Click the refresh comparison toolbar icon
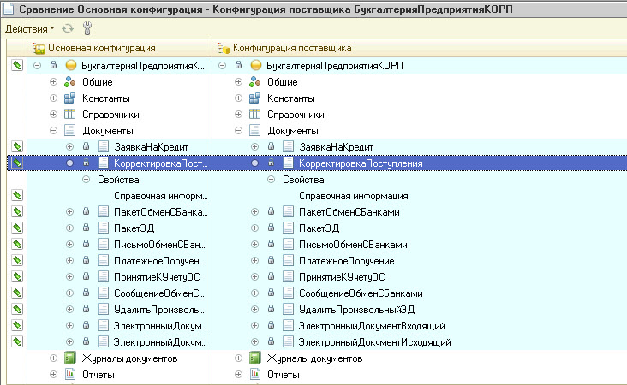Image resolution: width=627 pixels, height=385 pixels. [68, 28]
